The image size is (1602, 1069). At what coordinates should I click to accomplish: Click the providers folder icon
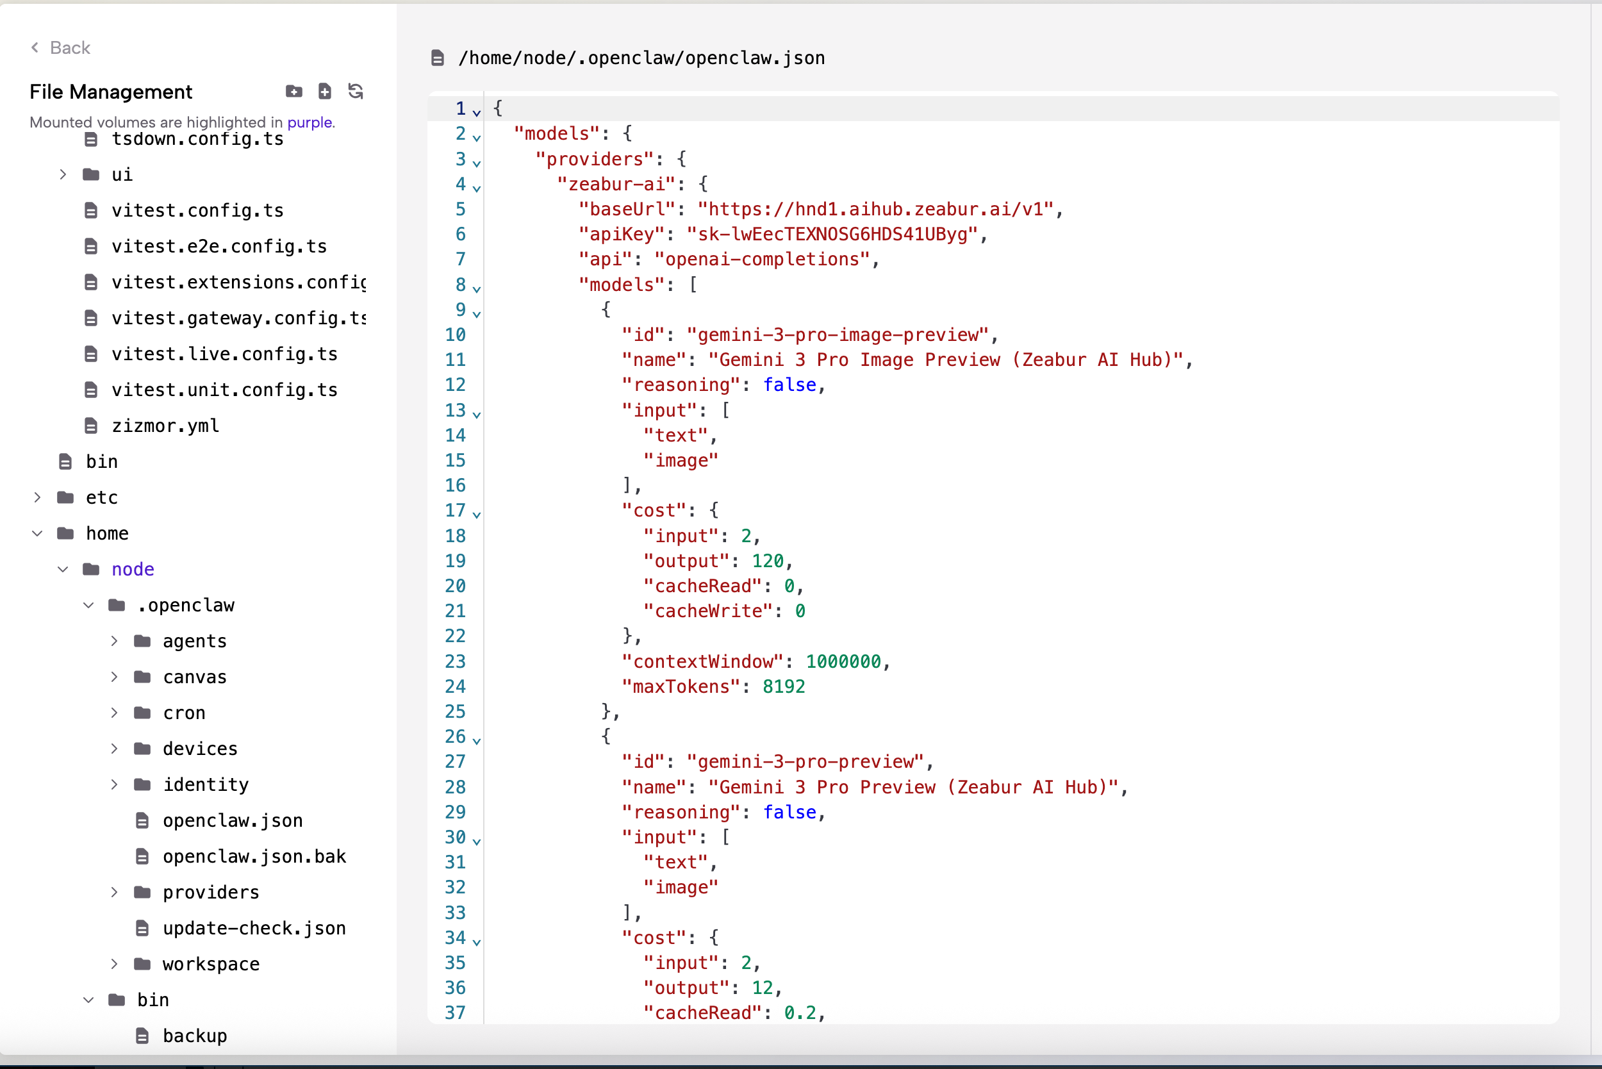point(142,891)
